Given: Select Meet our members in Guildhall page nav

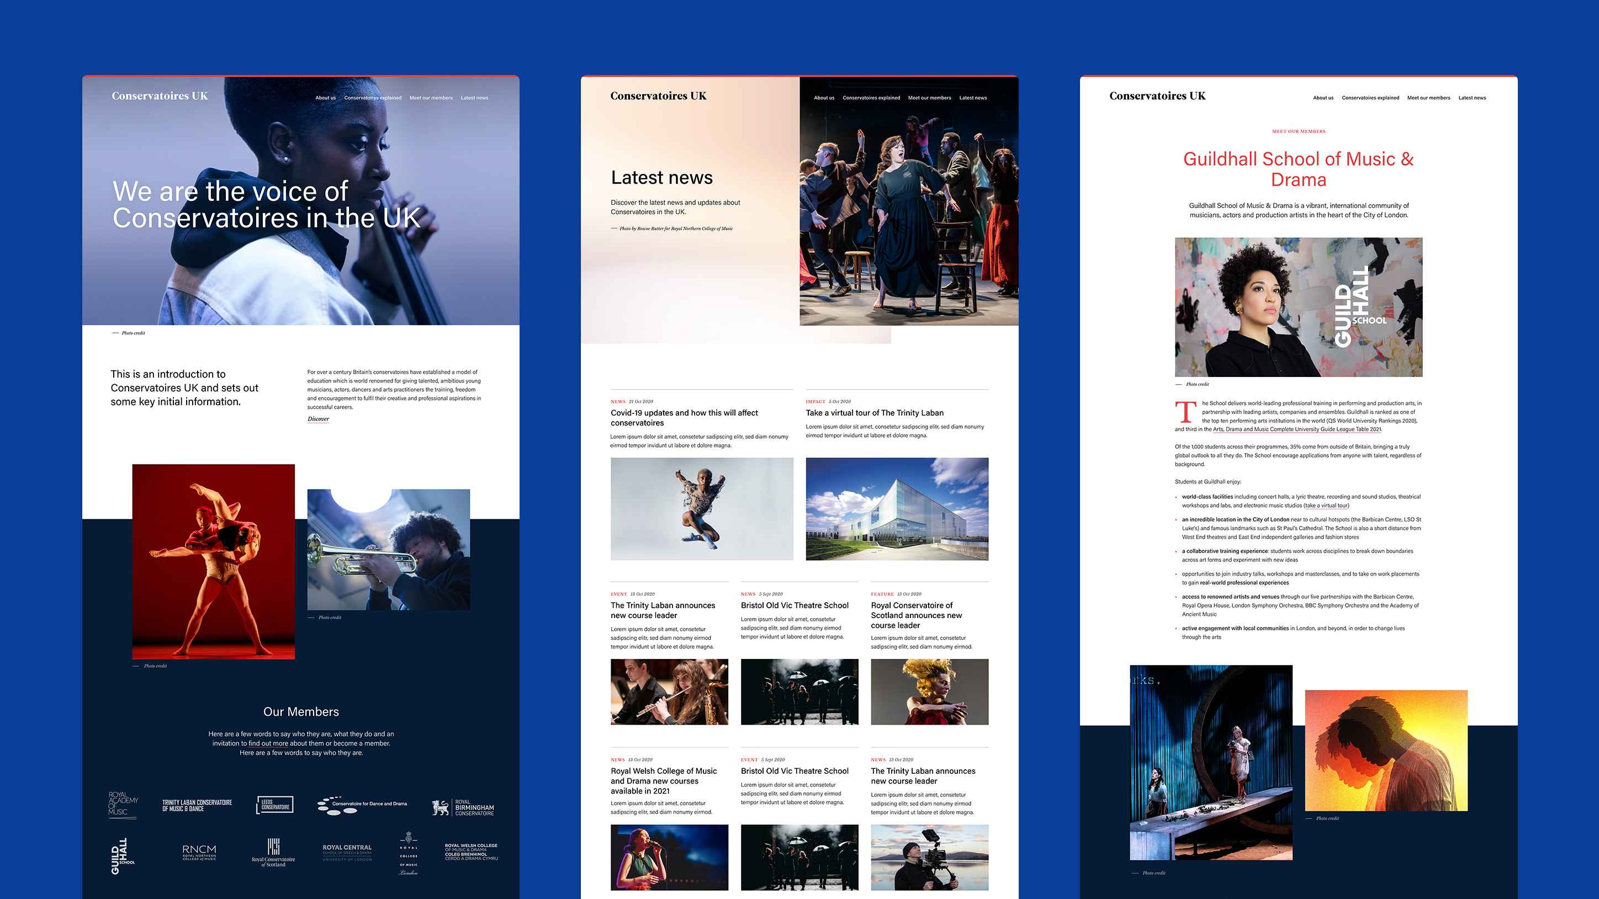Looking at the screenshot, I should pyautogui.click(x=1428, y=98).
